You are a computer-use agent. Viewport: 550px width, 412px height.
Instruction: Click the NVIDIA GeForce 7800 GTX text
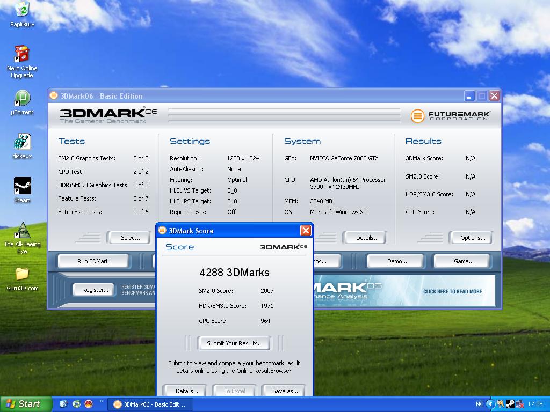point(344,158)
